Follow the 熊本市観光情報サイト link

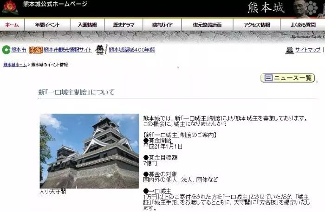[x=67, y=50]
